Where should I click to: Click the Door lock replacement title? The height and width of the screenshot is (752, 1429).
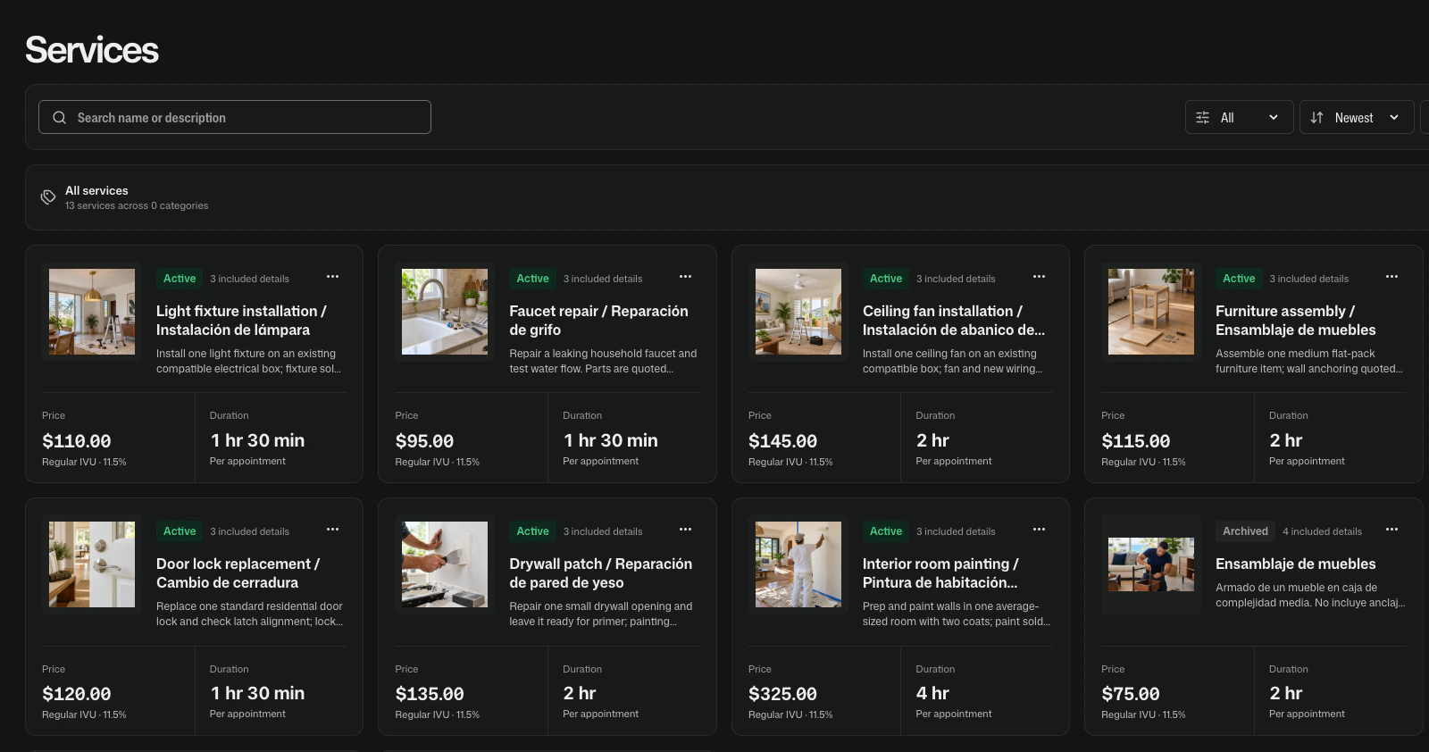[238, 573]
